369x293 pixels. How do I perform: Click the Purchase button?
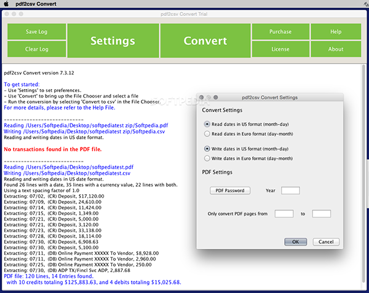point(280,31)
